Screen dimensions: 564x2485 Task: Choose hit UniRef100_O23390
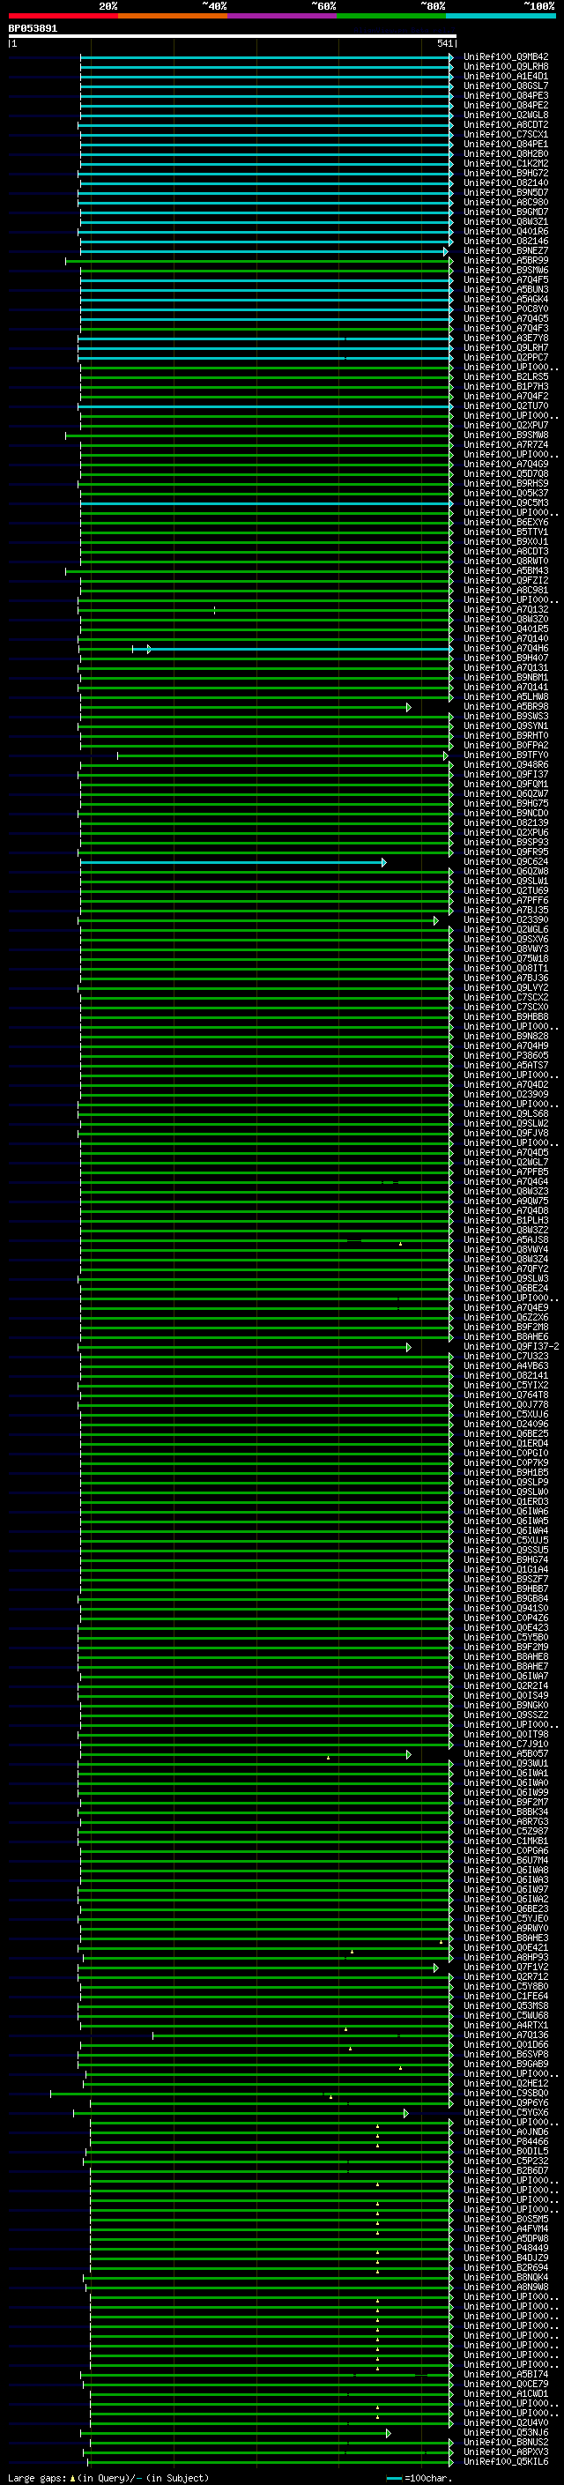pos(505,920)
